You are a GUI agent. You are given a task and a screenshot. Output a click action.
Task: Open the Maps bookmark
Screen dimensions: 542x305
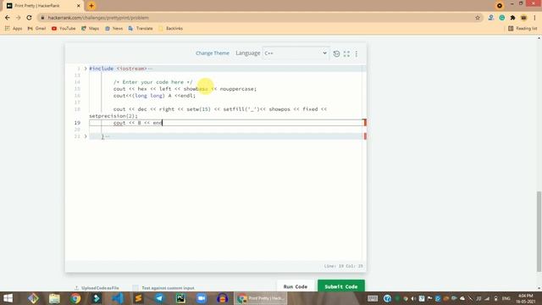(90, 28)
